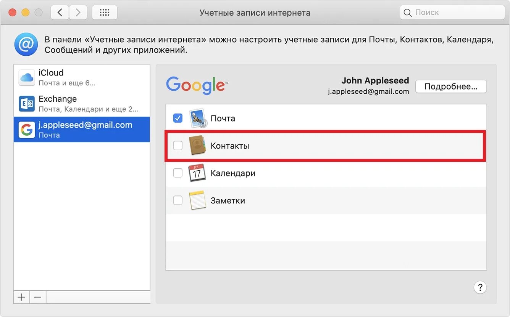This screenshot has height=317, width=510.
Task: Click the Notes notepad icon
Action: [197, 200]
